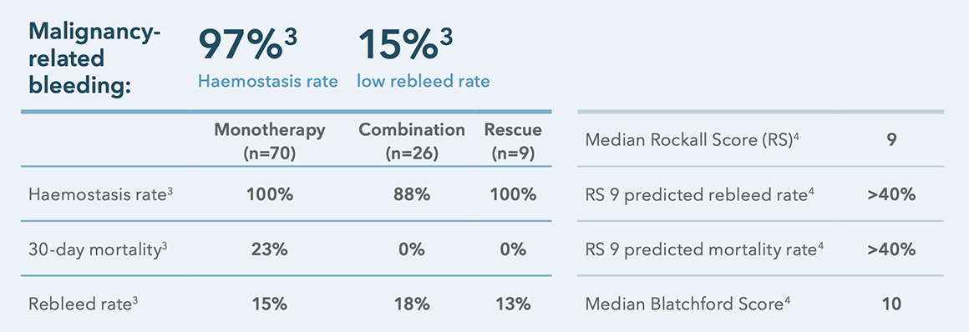Select the Malignancy-related bleeding heading
The width and height of the screenshot is (969, 332).
[x=94, y=59]
